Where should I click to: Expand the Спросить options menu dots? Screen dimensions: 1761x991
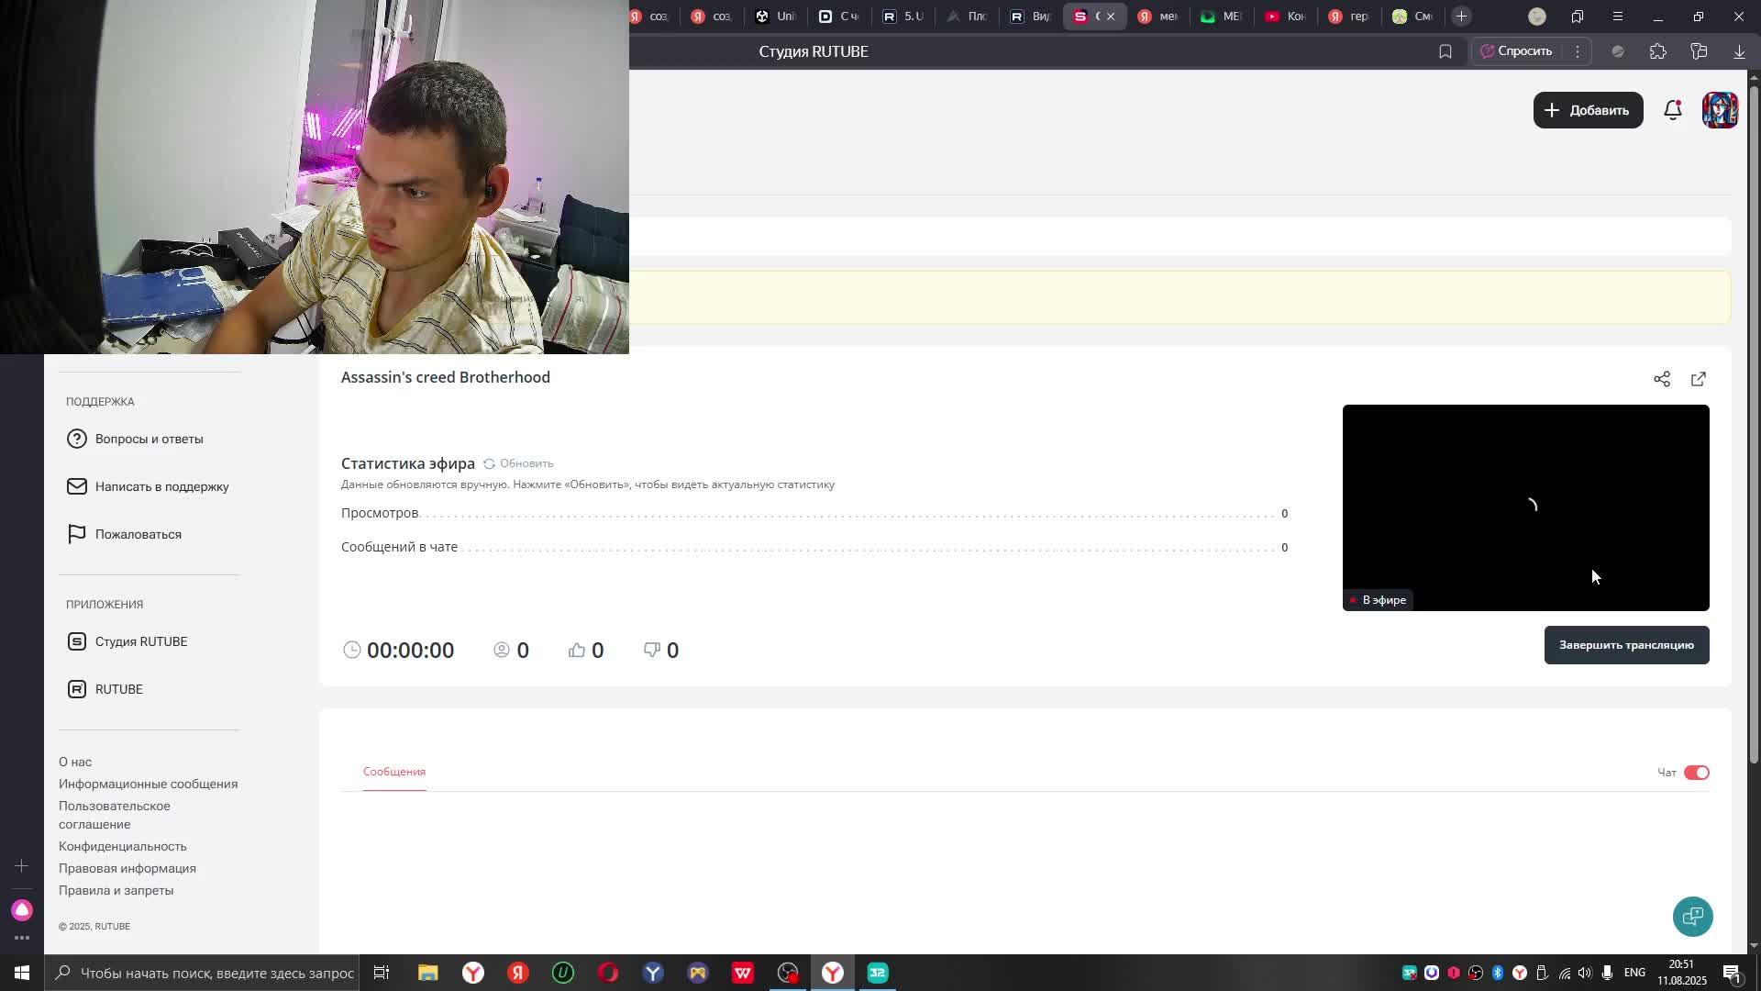tap(1578, 51)
